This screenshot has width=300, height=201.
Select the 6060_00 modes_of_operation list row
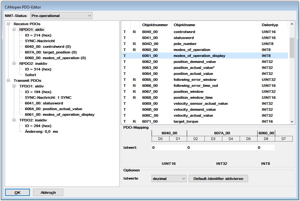(205, 50)
